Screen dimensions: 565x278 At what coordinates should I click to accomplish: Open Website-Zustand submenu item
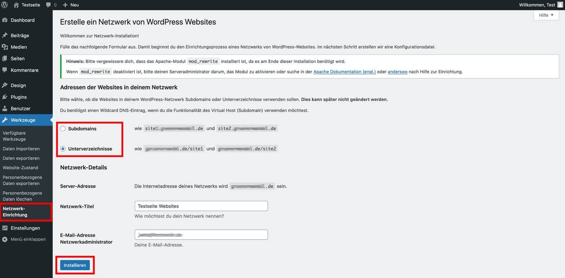click(x=20, y=168)
